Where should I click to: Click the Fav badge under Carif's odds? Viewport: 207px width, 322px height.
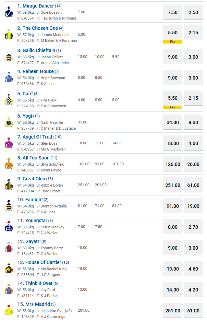point(173,107)
